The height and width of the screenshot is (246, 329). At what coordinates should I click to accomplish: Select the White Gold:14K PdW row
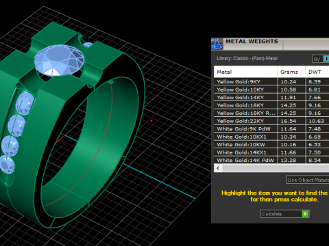tap(271, 160)
